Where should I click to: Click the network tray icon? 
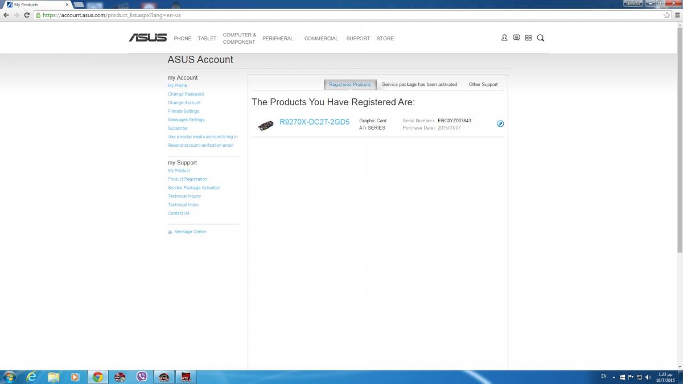(x=639, y=377)
